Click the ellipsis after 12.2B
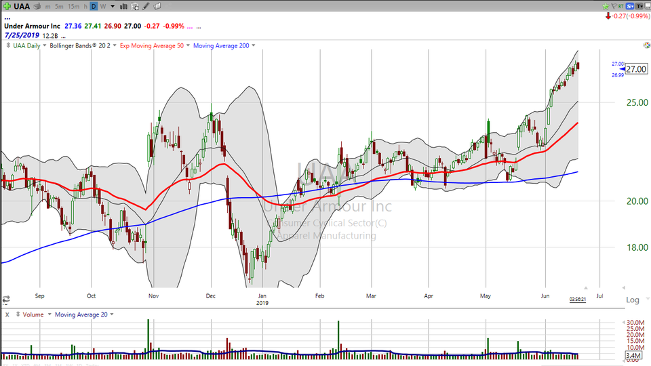 pos(63,36)
